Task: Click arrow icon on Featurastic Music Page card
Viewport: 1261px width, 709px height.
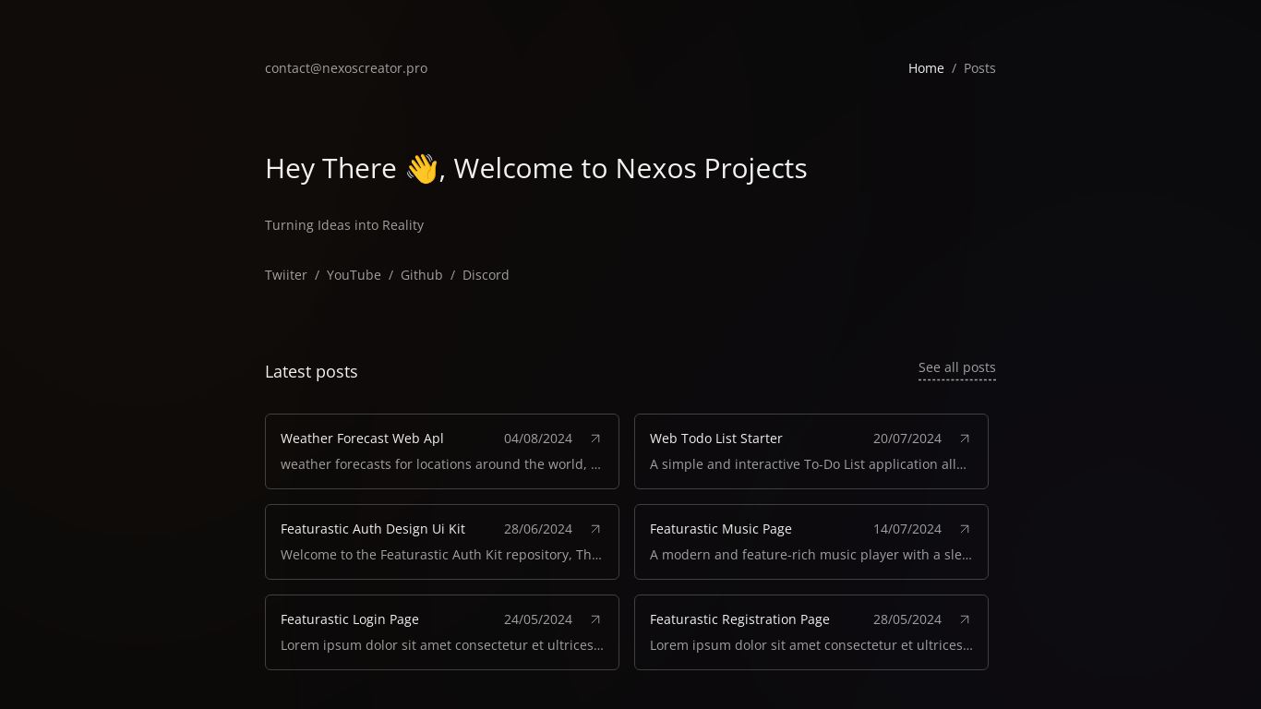Action: click(965, 529)
